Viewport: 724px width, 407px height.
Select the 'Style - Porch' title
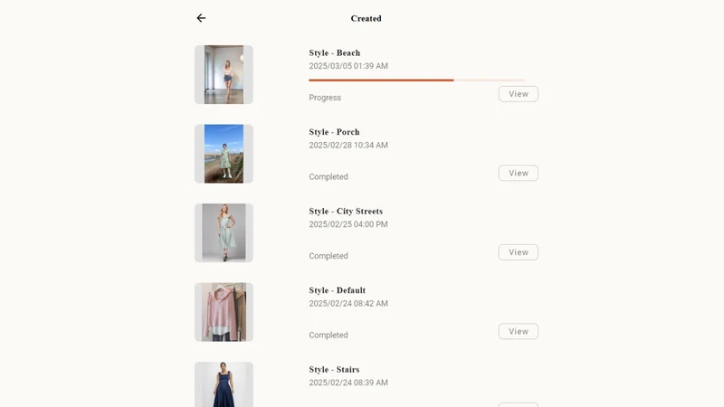coord(334,132)
